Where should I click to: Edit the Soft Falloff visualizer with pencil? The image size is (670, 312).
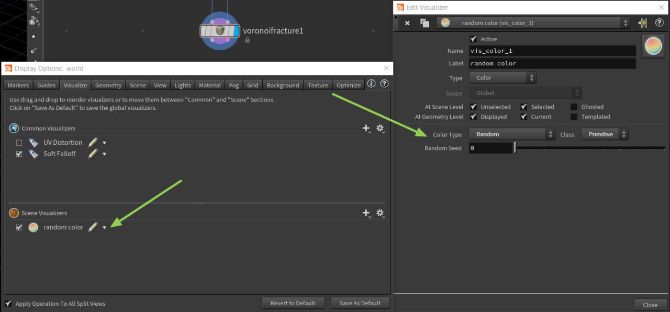93,154
